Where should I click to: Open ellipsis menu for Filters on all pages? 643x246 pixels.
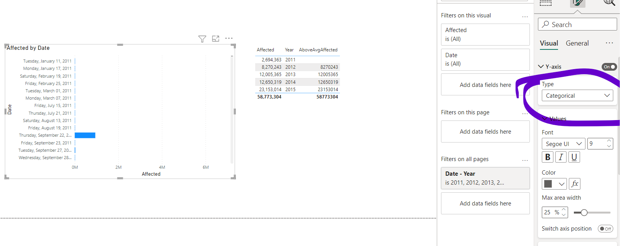click(x=525, y=160)
